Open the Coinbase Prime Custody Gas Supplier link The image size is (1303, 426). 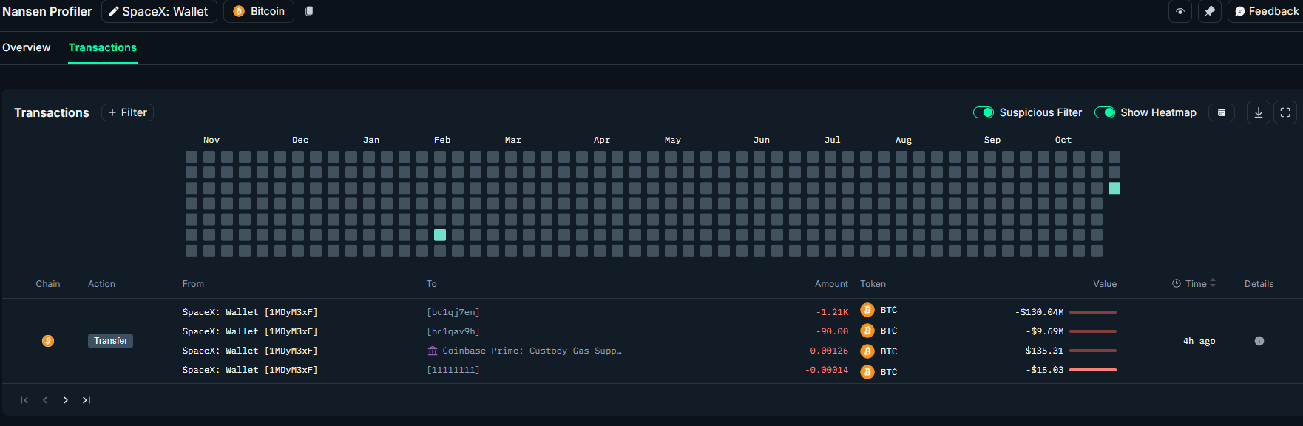531,351
